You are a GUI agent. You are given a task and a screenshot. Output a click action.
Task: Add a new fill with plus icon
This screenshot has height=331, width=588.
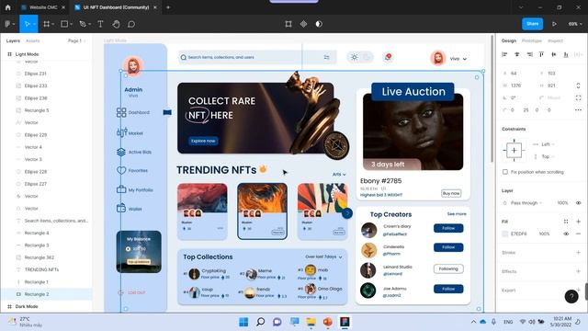pyautogui.click(x=578, y=222)
